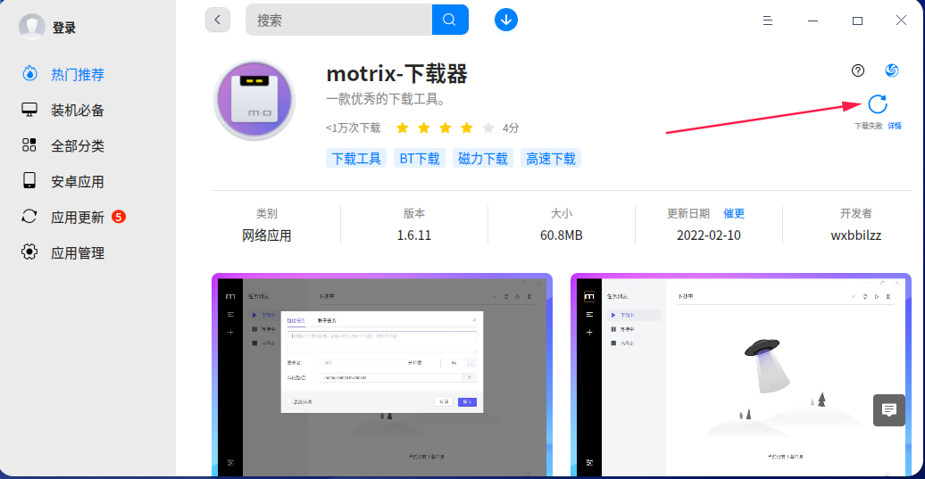
Task: Select 热门推荐 in the sidebar
Action: click(78, 75)
